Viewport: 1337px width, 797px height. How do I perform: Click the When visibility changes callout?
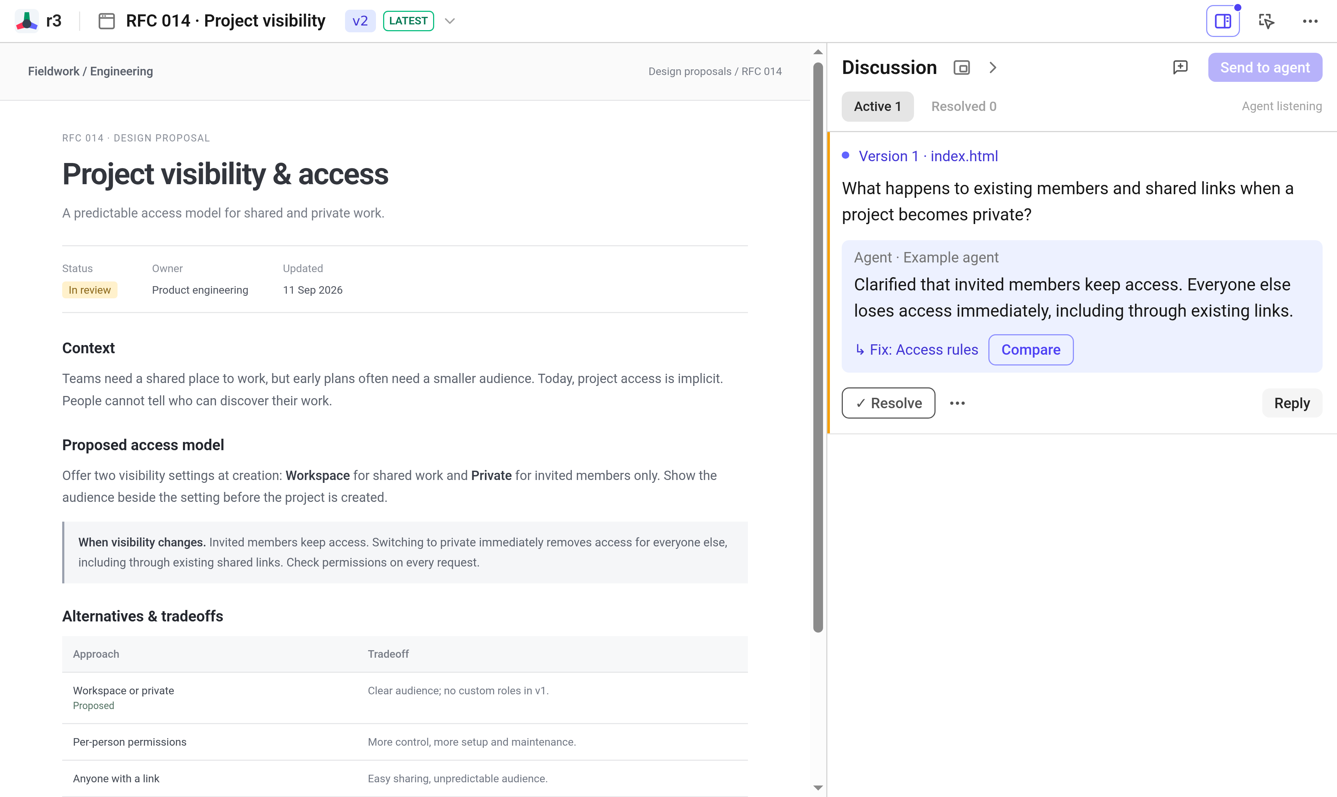(405, 552)
